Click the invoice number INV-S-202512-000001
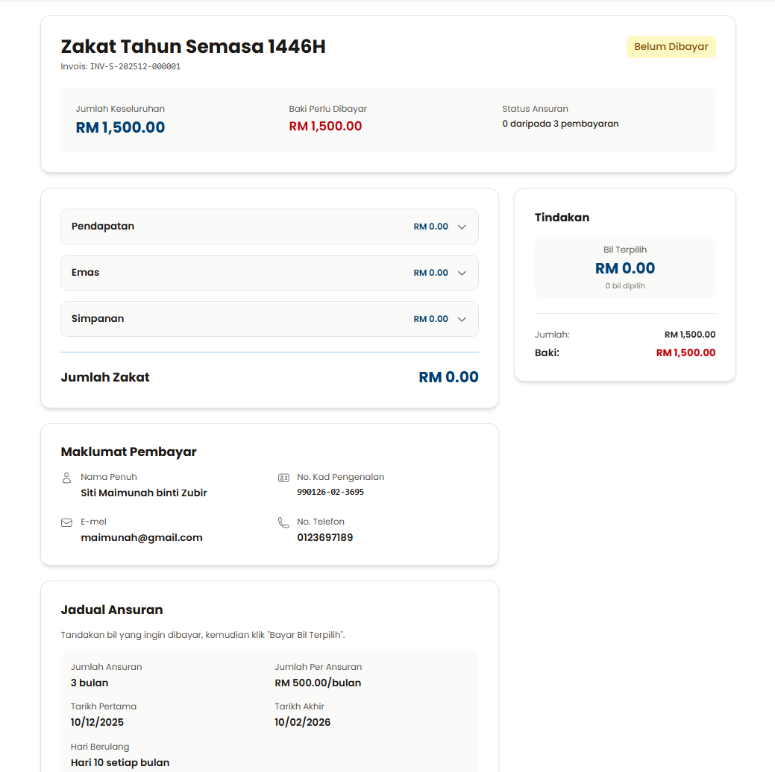The width and height of the screenshot is (775, 772). (x=135, y=66)
